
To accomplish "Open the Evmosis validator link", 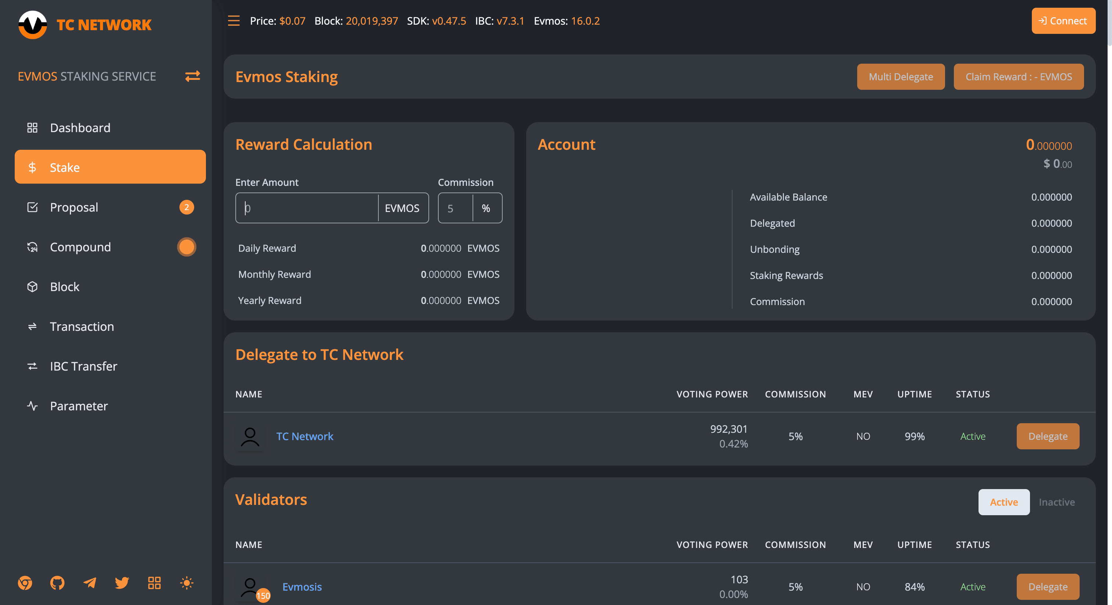I will coord(302,587).
